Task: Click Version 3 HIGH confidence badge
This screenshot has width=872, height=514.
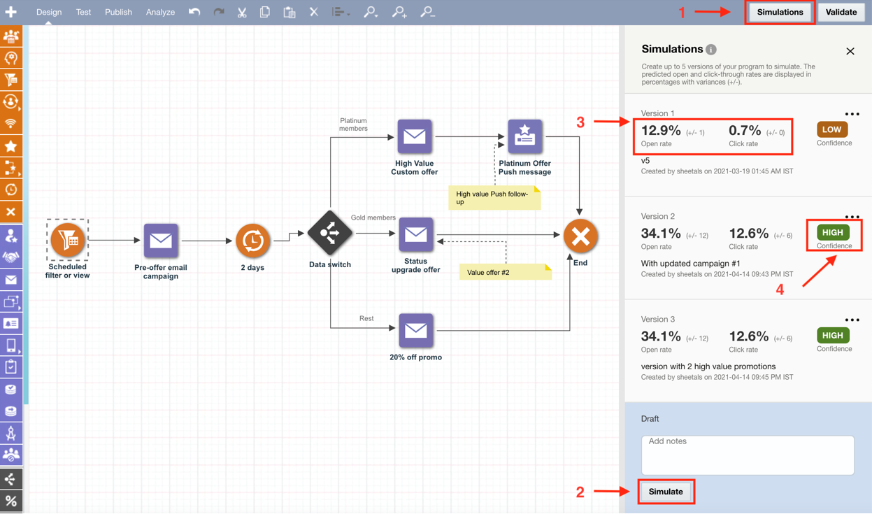Action: (x=832, y=335)
